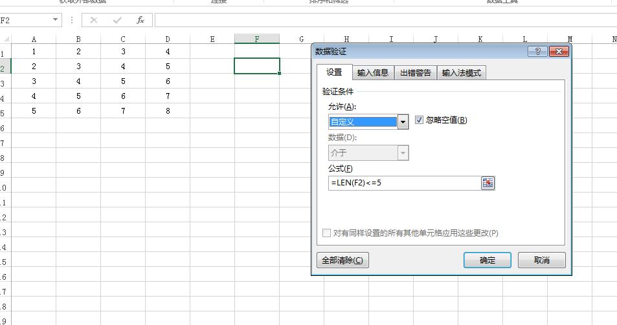
Task: Click the 确定 button
Action: (x=487, y=260)
